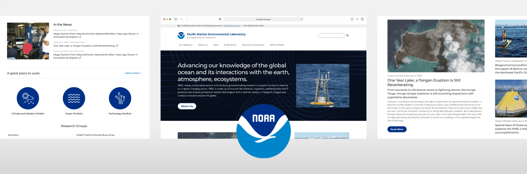Focus the site search input field

(331, 36)
